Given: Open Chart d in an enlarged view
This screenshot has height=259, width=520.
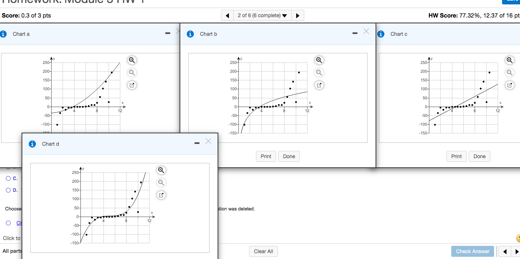Looking at the screenshot, I should click(161, 195).
